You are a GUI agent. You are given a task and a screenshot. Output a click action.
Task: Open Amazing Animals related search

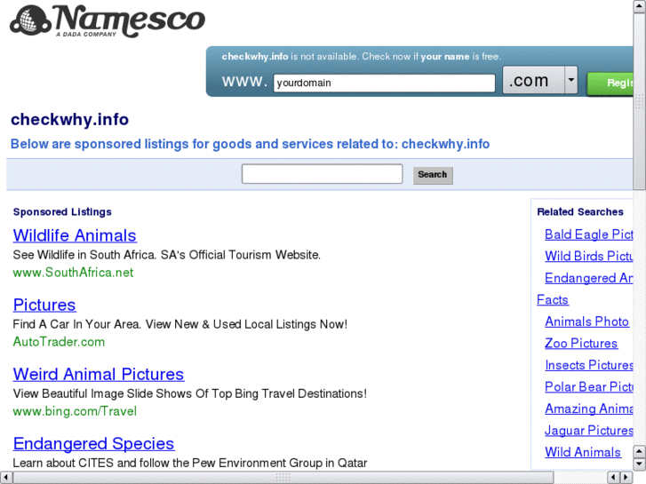589,409
